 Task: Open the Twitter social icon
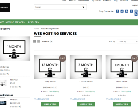tap(122, 11)
